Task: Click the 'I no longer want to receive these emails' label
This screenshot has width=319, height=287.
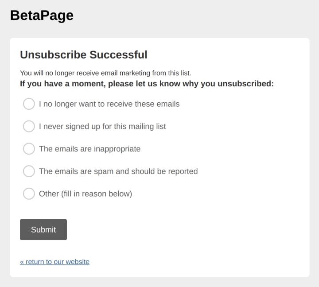Action: [x=109, y=104]
